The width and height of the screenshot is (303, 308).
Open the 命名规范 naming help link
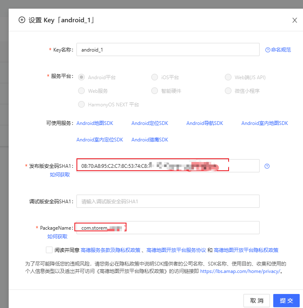278,50
